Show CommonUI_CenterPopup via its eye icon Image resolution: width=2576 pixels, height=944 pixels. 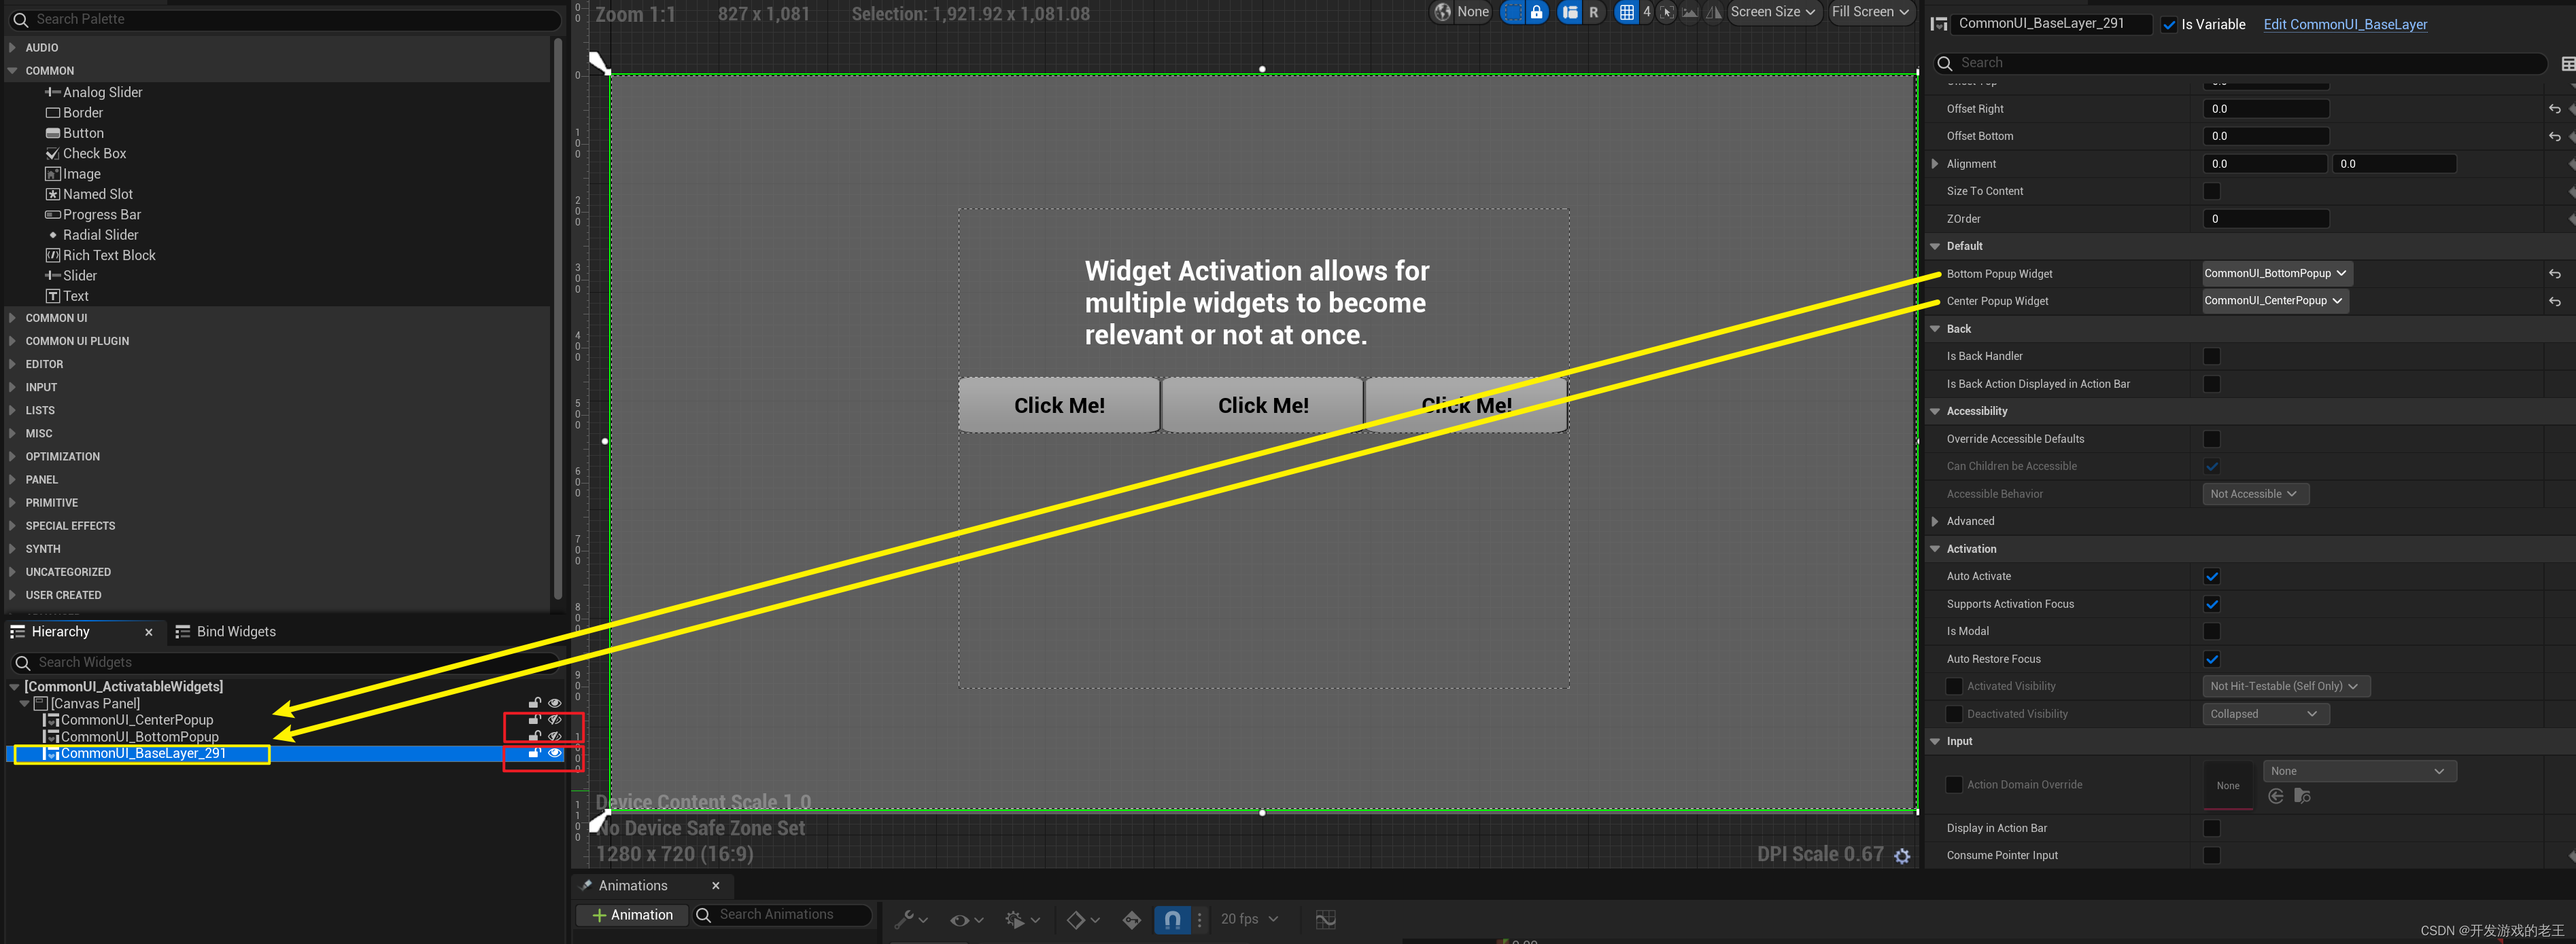tap(555, 719)
